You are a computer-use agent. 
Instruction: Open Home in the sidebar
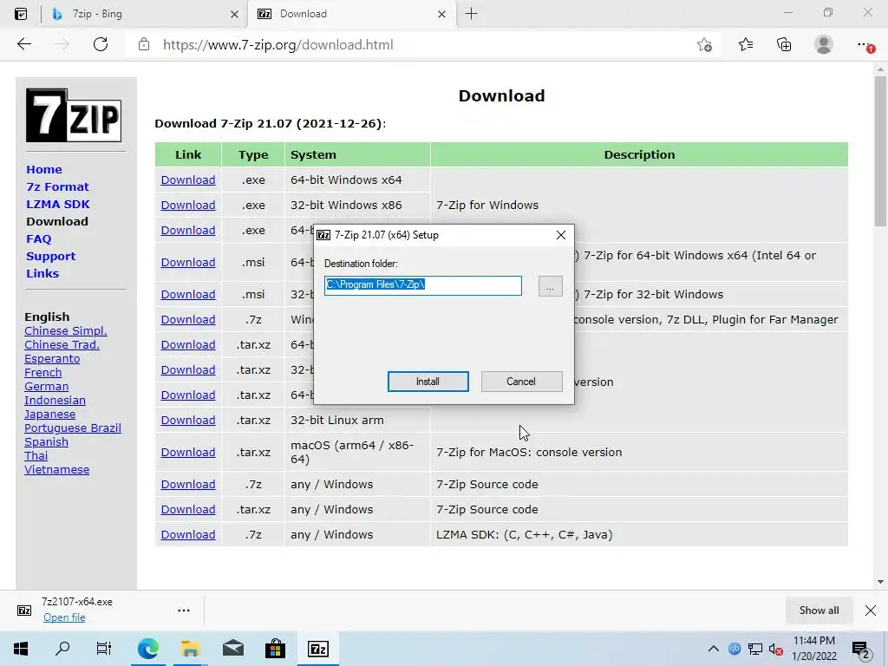point(44,169)
